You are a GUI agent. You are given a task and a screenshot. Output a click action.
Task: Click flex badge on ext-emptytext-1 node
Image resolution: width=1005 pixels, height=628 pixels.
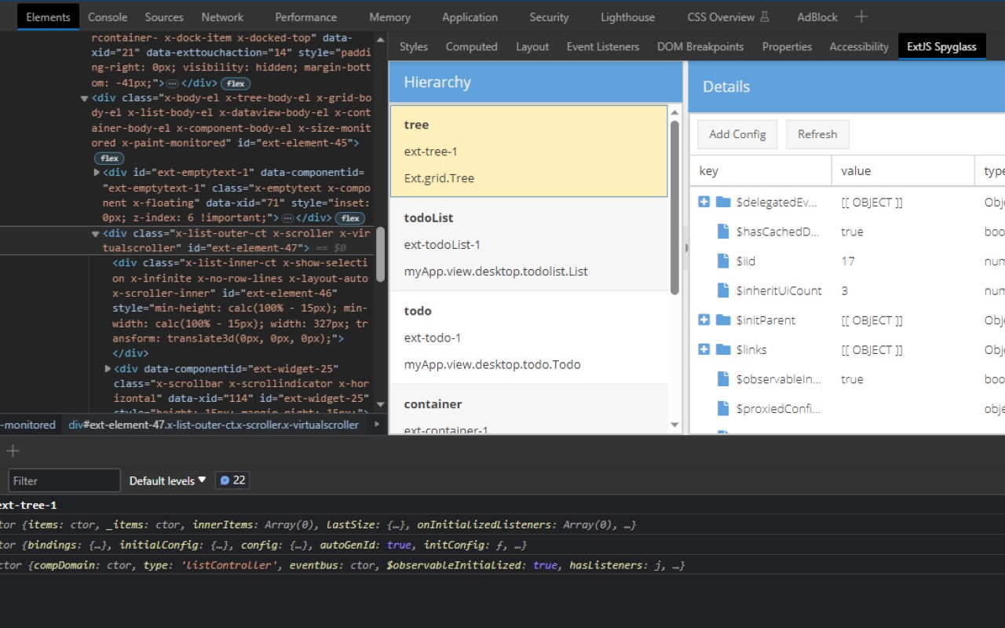[350, 217]
